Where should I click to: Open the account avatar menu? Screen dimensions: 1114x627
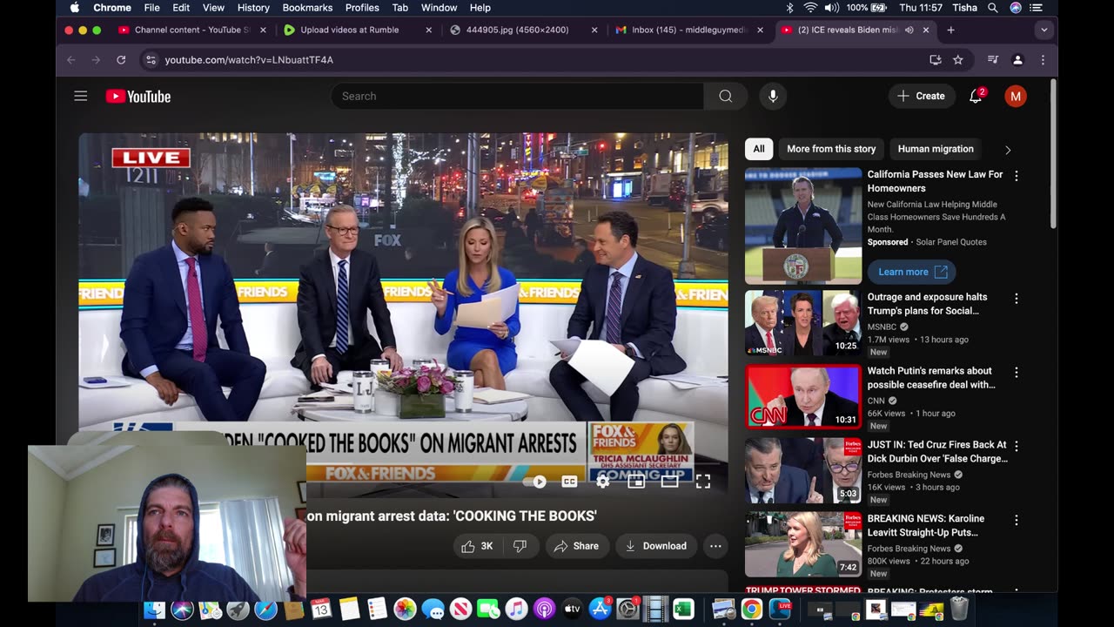click(1016, 96)
